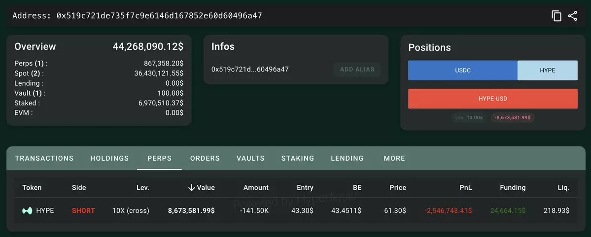
Task: Open the Orders tab
Action: (205, 158)
